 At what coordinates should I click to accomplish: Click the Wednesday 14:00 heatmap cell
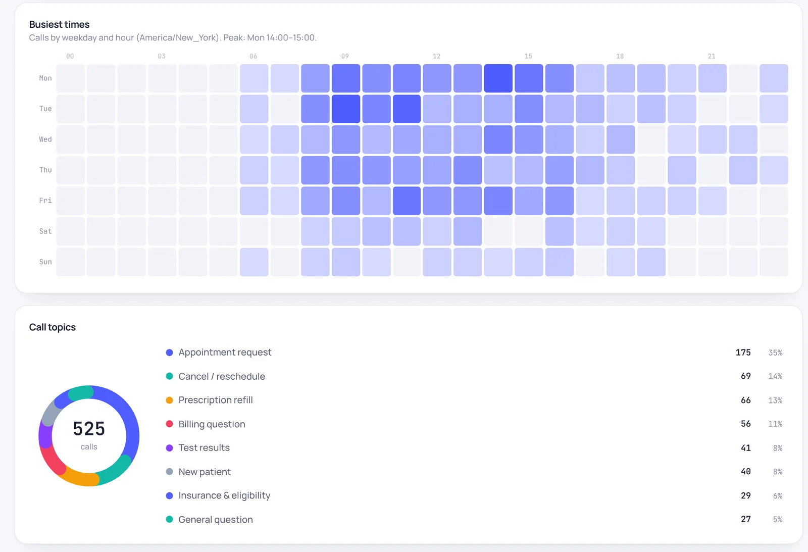498,139
